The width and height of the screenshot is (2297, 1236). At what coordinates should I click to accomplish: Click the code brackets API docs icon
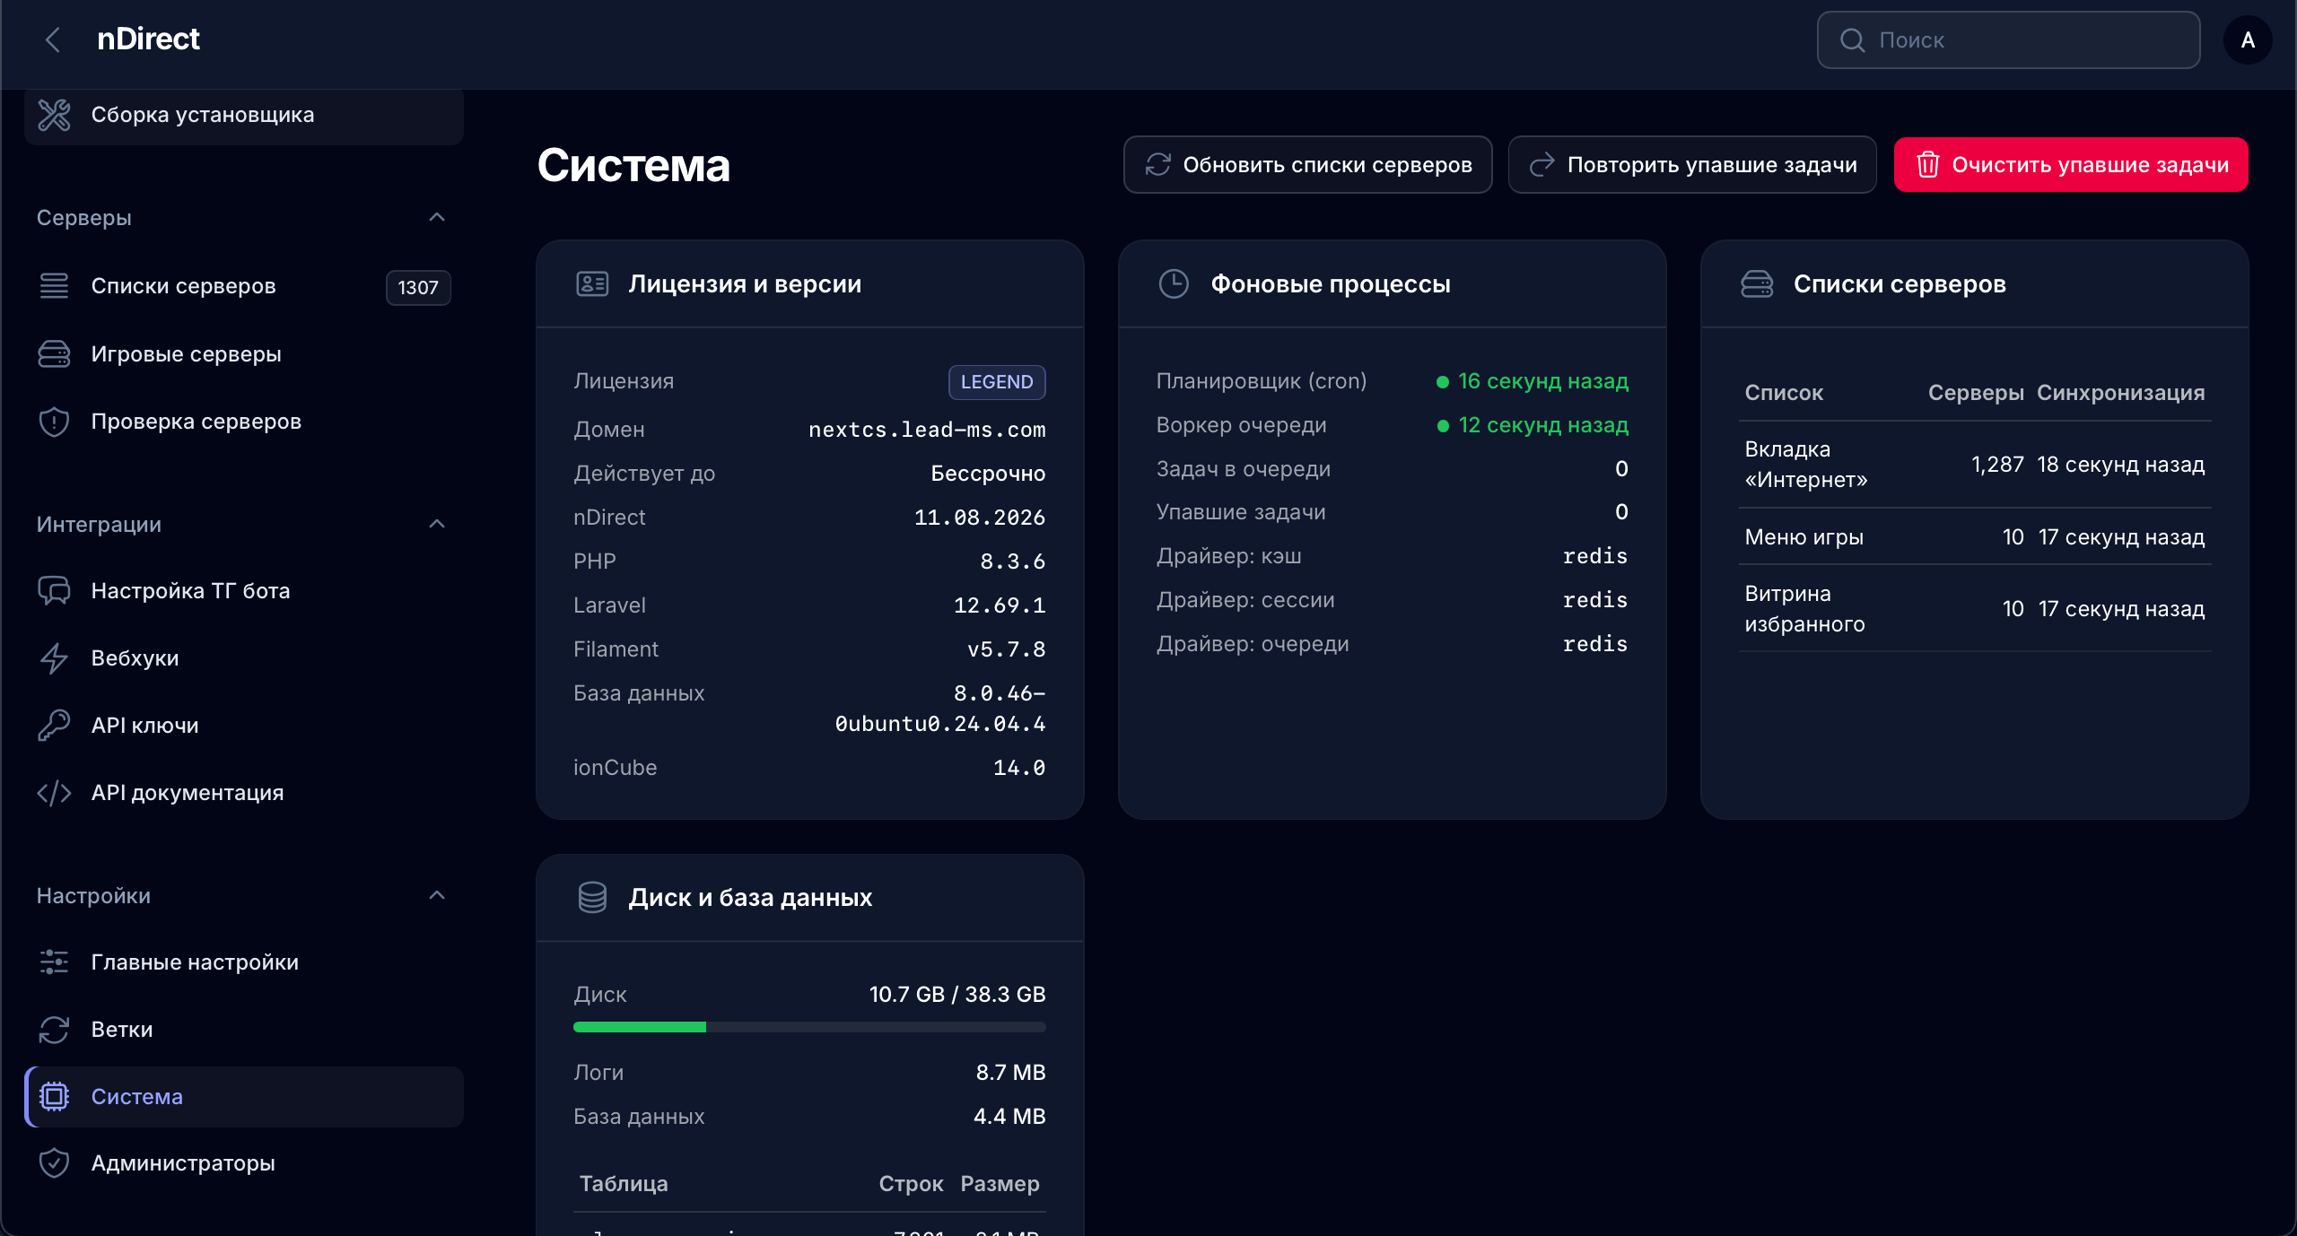pos(54,793)
